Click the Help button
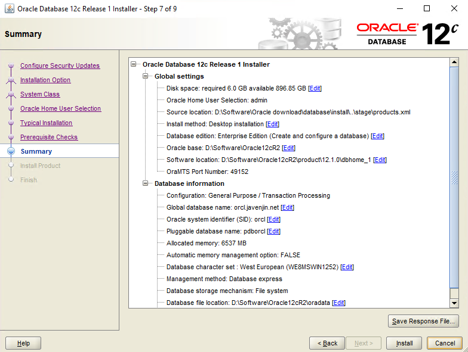The height and width of the screenshot is (352, 468). [x=23, y=343]
